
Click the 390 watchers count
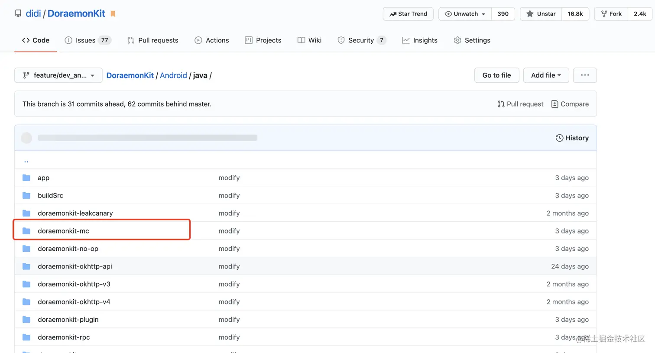click(x=503, y=14)
